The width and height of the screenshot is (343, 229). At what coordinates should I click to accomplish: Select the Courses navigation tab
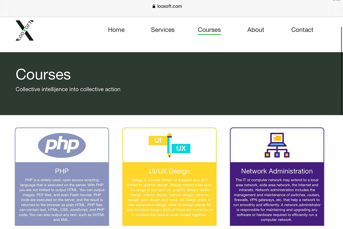point(209,30)
